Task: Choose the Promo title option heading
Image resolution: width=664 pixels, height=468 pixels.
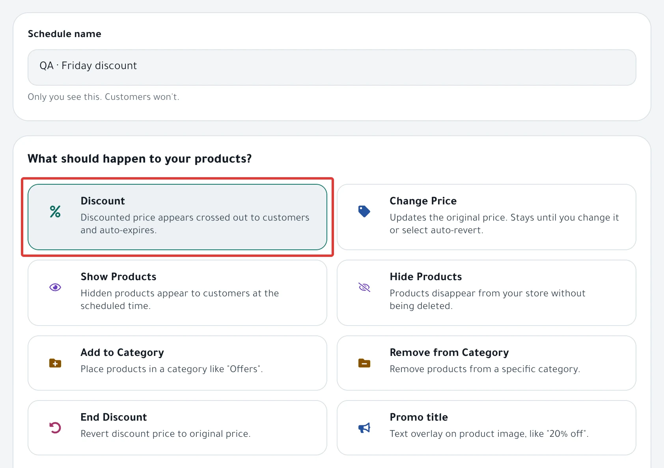Action: (x=419, y=417)
